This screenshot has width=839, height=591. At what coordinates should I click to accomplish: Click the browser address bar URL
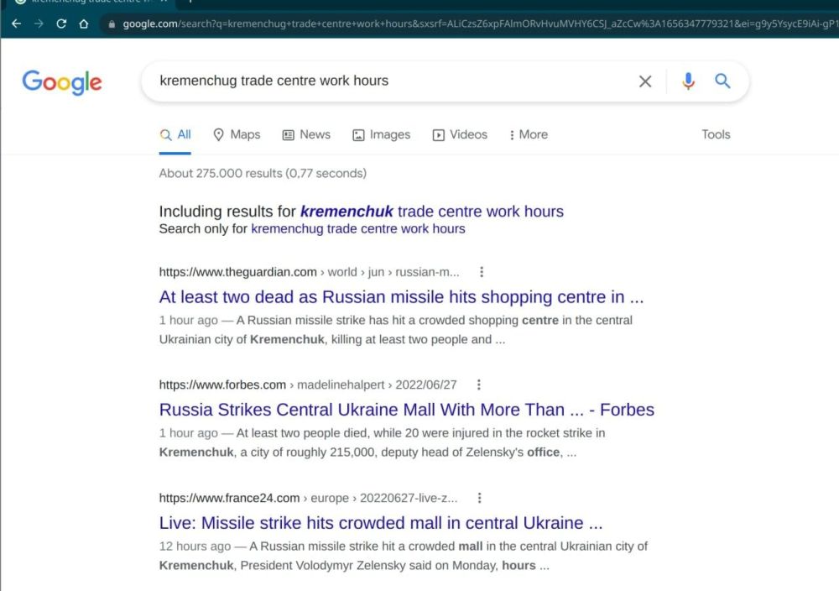click(x=479, y=24)
